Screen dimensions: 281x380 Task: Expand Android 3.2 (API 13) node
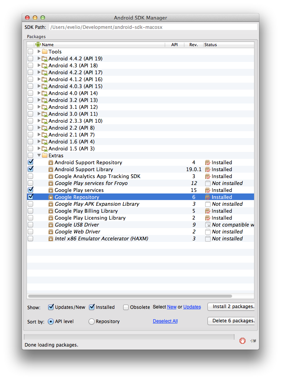[x=39, y=100]
